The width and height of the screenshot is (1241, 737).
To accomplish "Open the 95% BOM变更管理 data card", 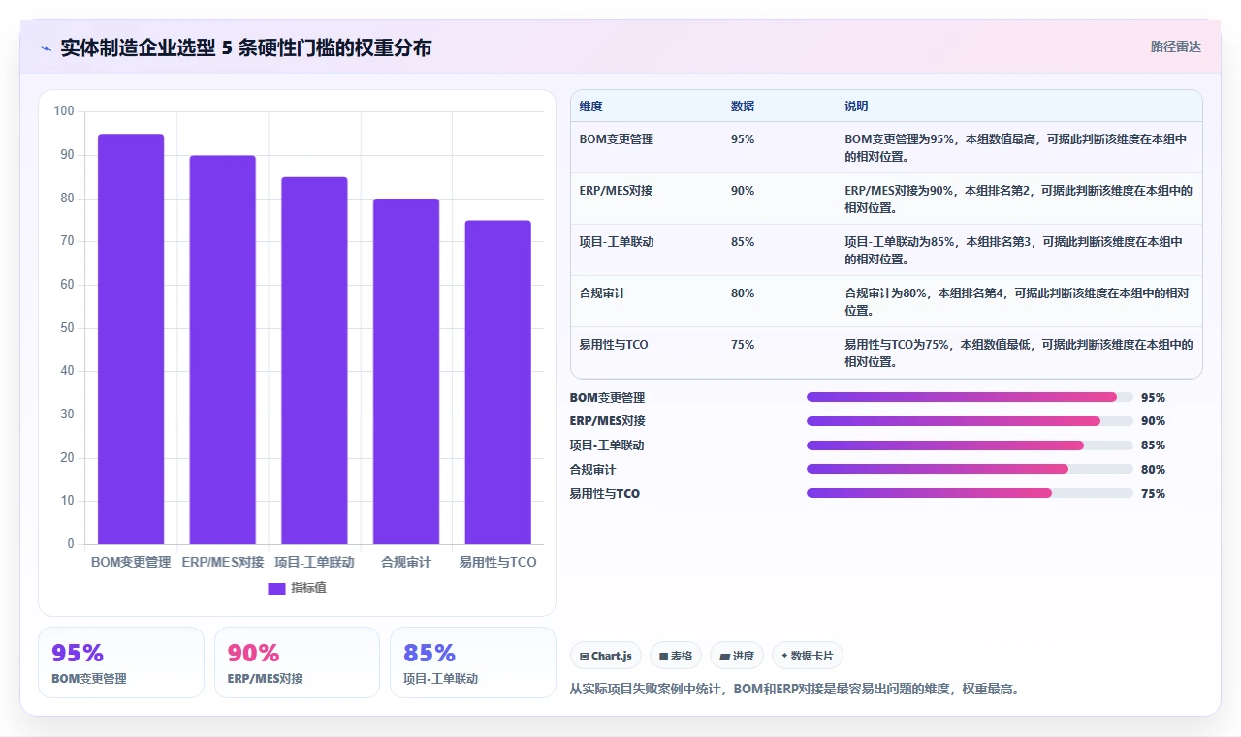I will point(121,662).
